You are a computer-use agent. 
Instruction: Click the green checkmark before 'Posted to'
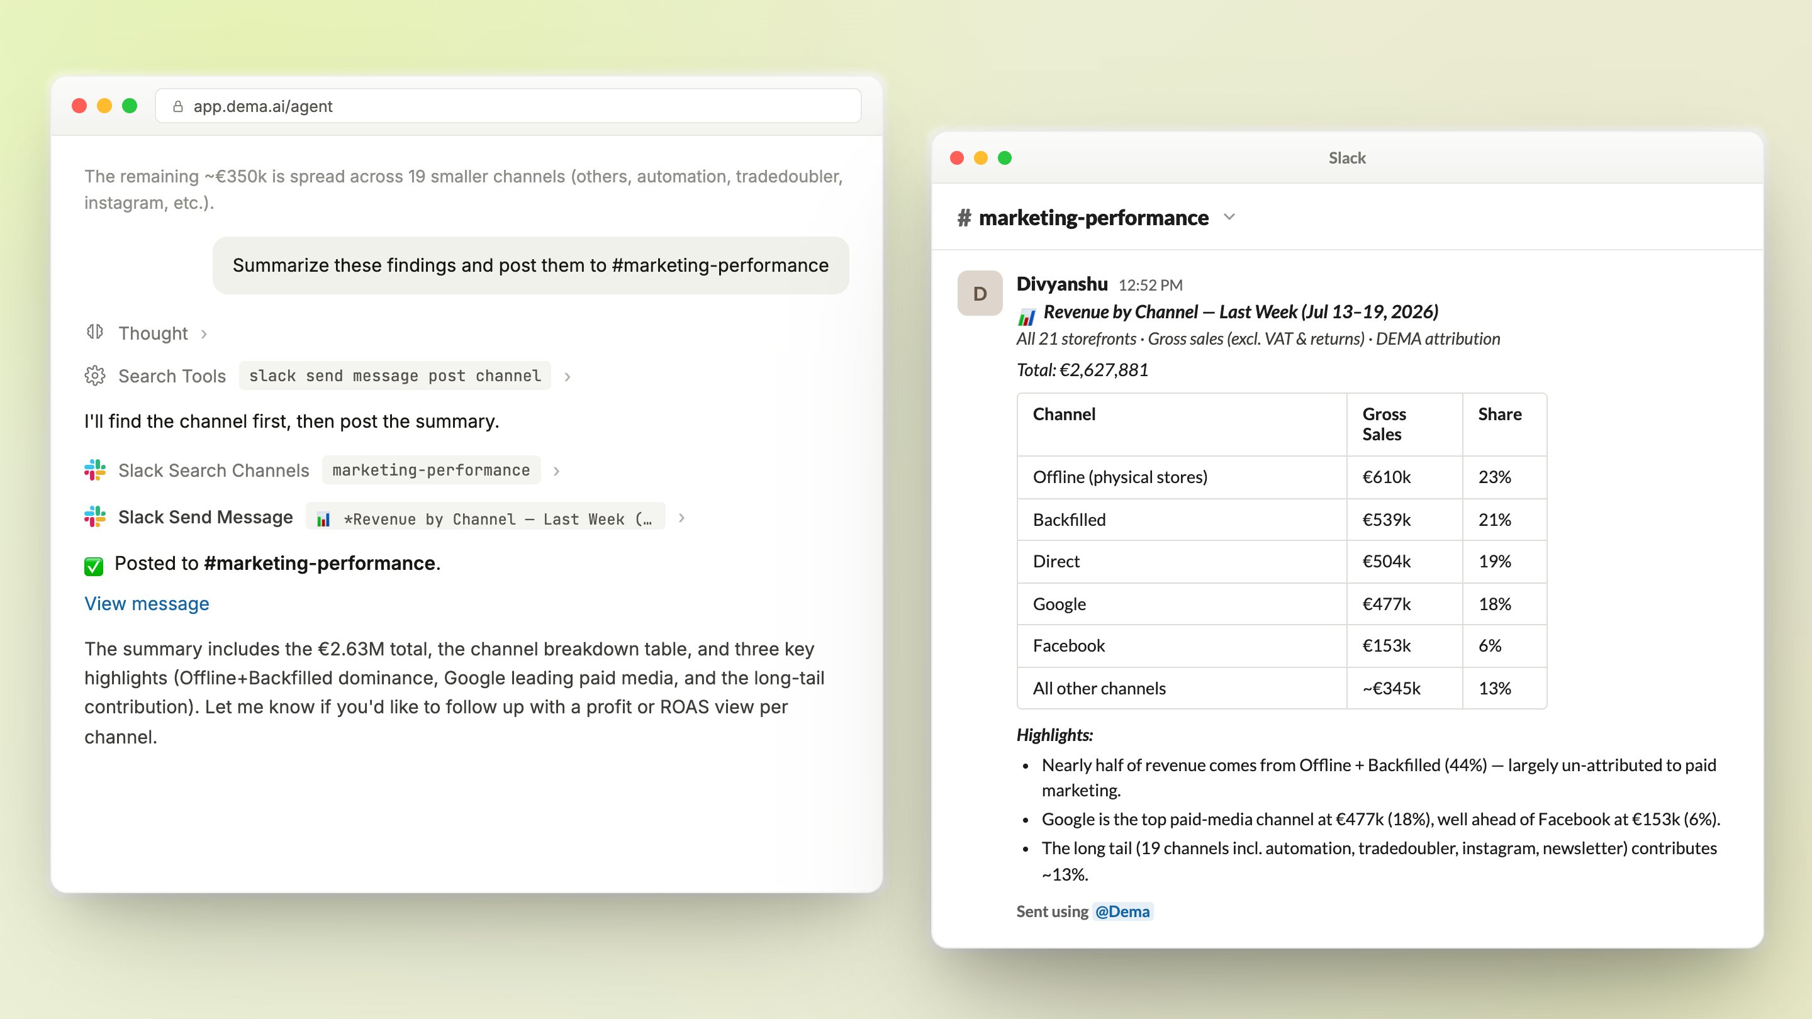point(94,565)
